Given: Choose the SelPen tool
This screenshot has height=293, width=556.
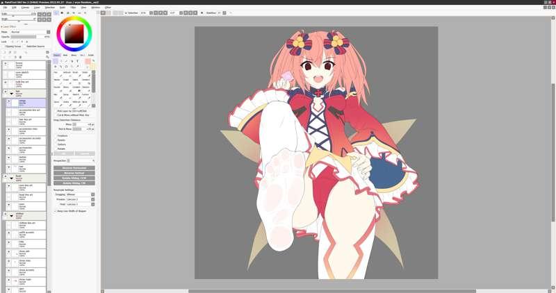Looking at the screenshot, I should [x=76, y=81].
